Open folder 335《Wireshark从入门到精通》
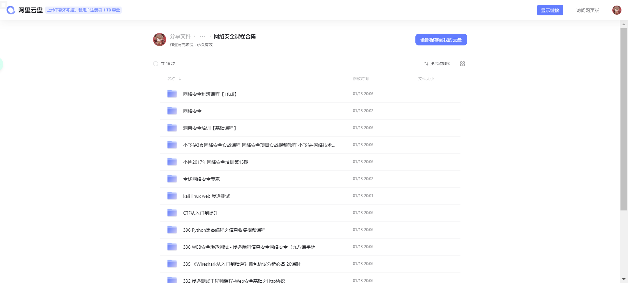Image resolution: width=628 pixels, height=283 pixels. point(242,264)
